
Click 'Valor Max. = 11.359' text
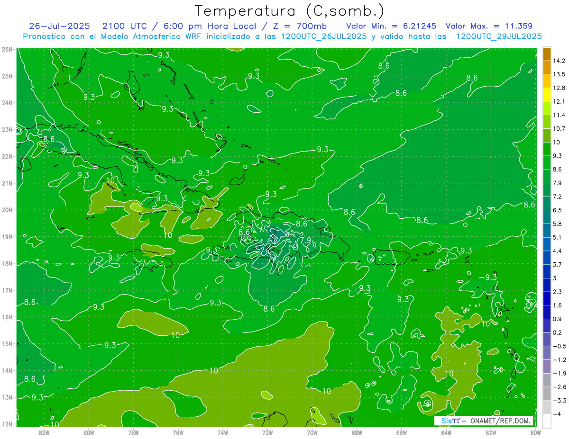489,26
